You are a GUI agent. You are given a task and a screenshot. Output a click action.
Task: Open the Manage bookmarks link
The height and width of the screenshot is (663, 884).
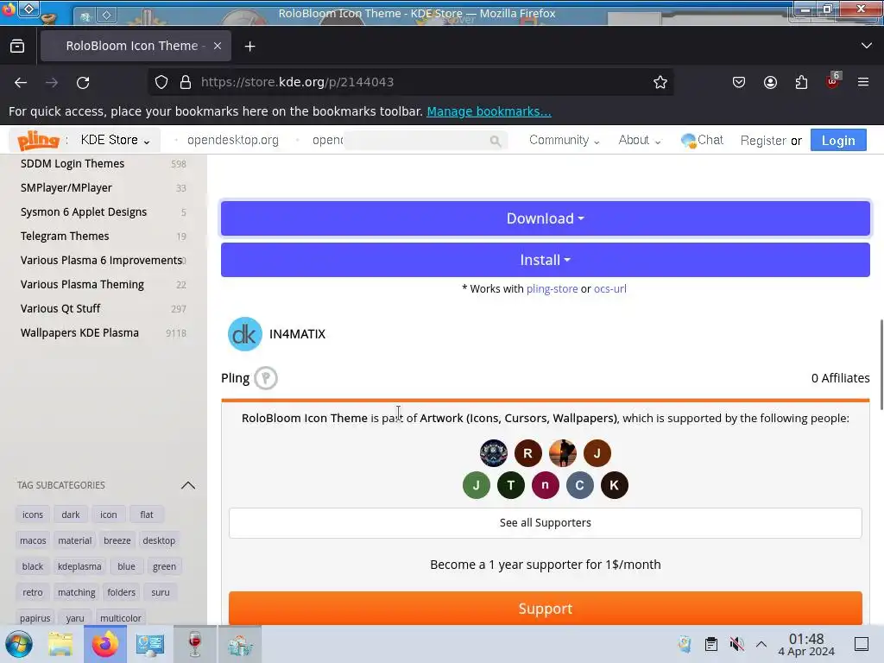(489, 111)
